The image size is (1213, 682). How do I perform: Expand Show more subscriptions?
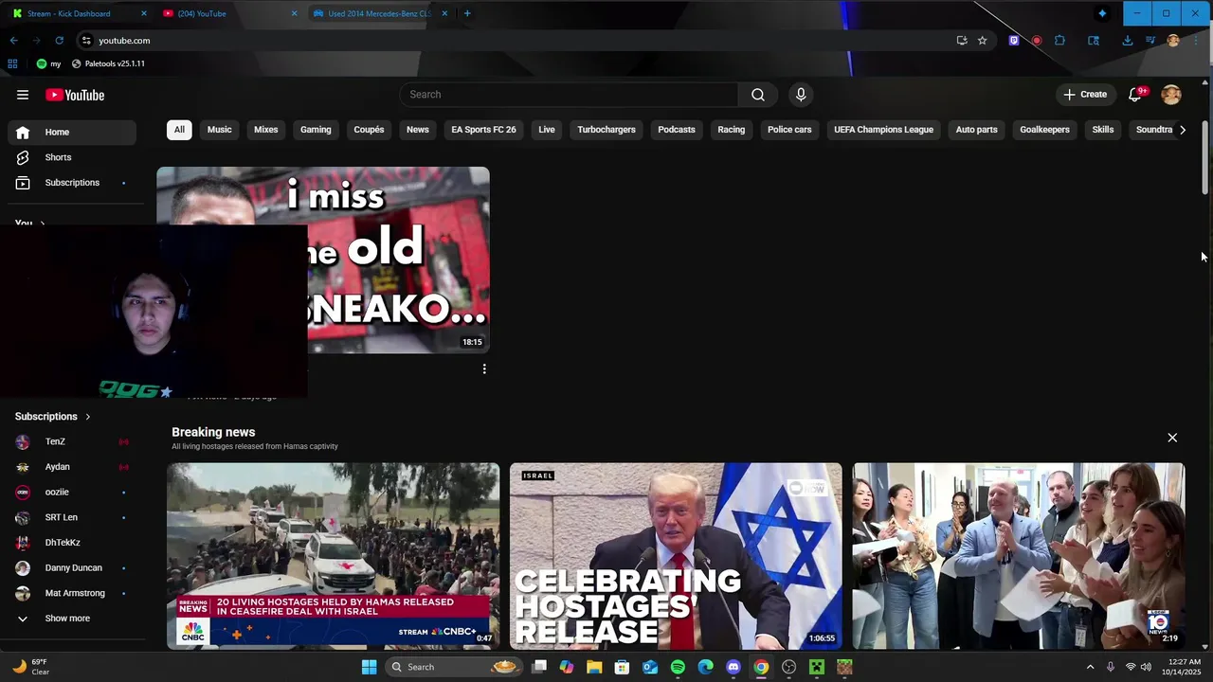(72, 619)
